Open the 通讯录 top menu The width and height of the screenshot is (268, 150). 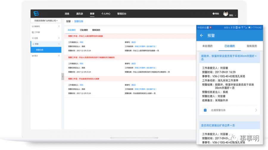pyautogui.click(x=80, y=14)
